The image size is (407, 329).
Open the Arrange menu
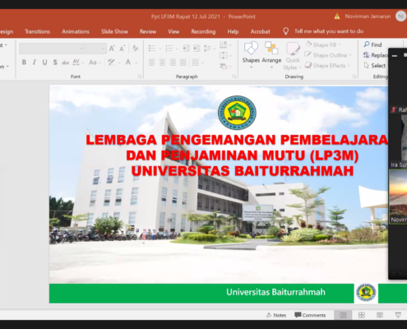tap(271, 55)
